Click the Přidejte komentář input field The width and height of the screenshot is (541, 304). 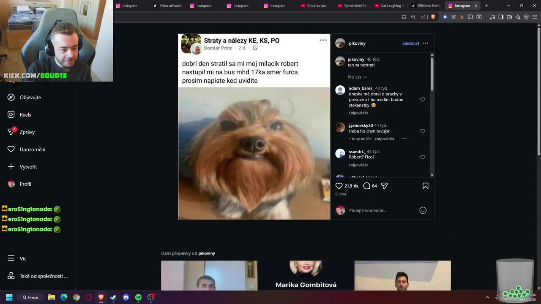pyautogui.click(x=382, y=210)
